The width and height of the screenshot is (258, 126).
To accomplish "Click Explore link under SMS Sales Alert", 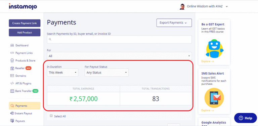I will point(208,110).
